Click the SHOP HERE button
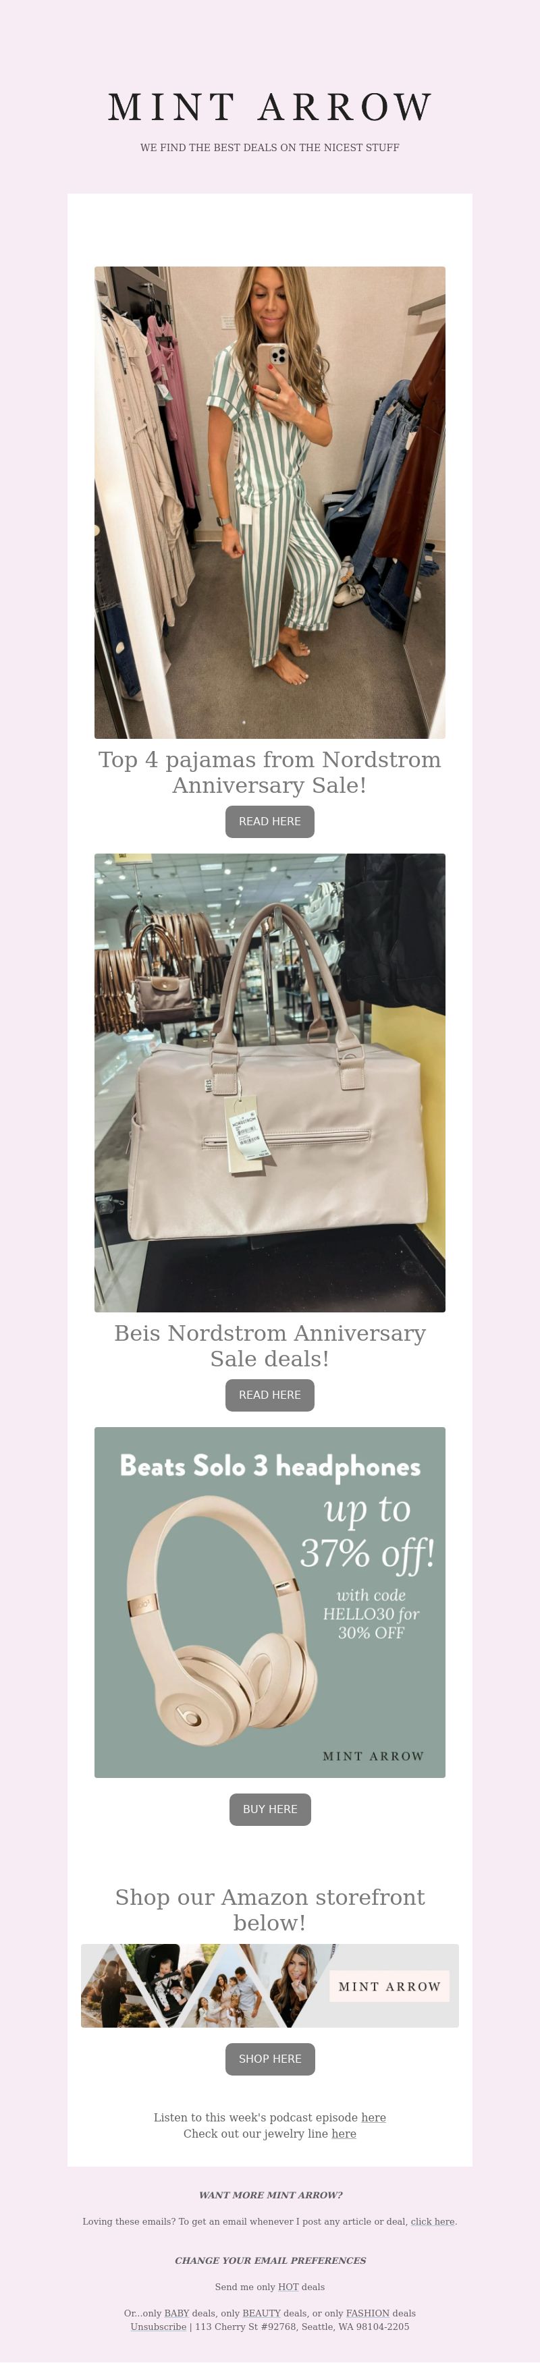 pos(270,2059)
